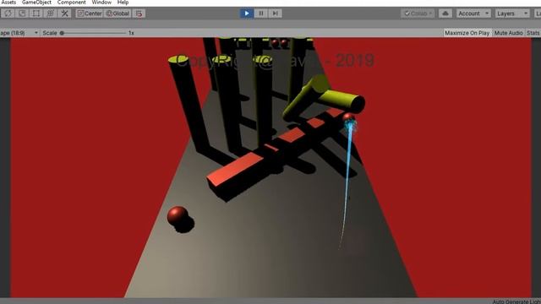Select the combined Transform tool
541x304 pixels.
point(51,14)
